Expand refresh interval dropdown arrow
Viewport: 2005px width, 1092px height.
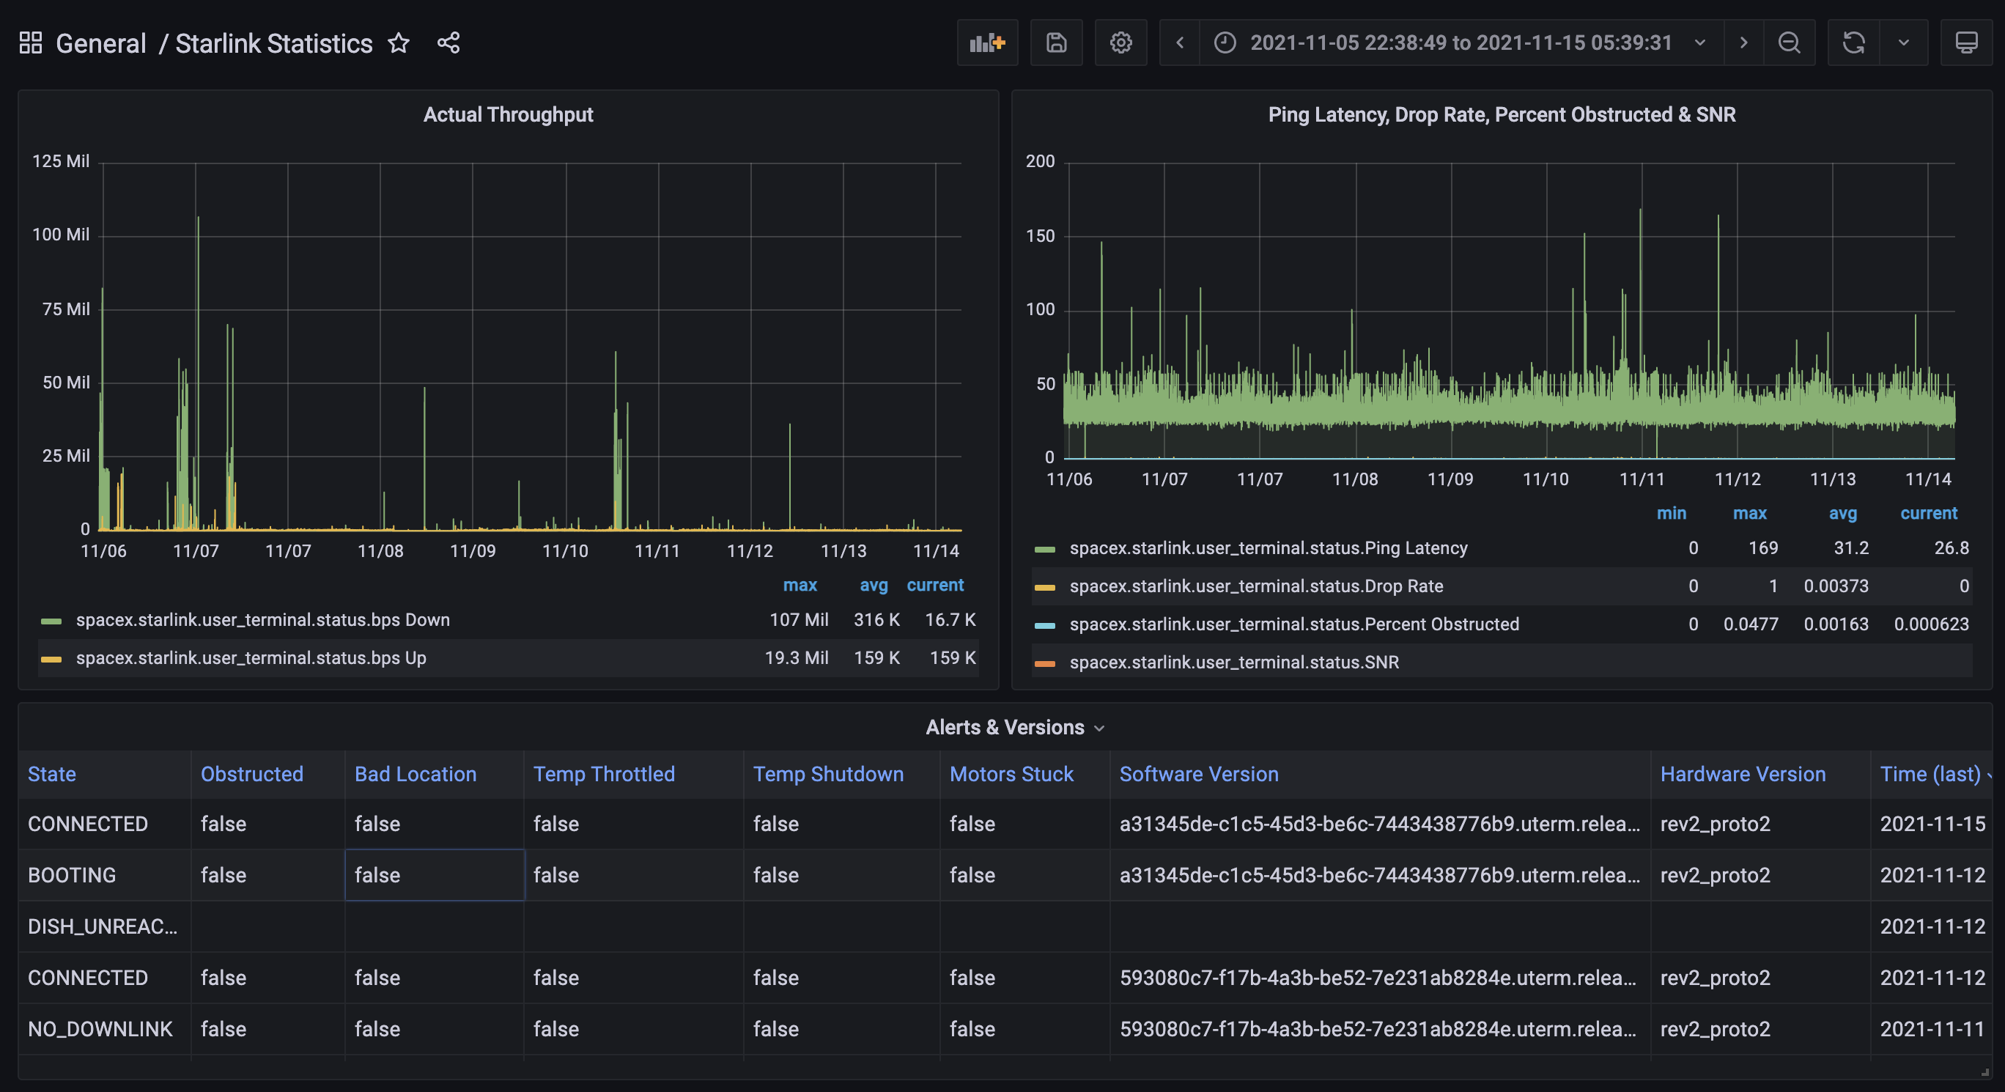(x=1903, y=43)
